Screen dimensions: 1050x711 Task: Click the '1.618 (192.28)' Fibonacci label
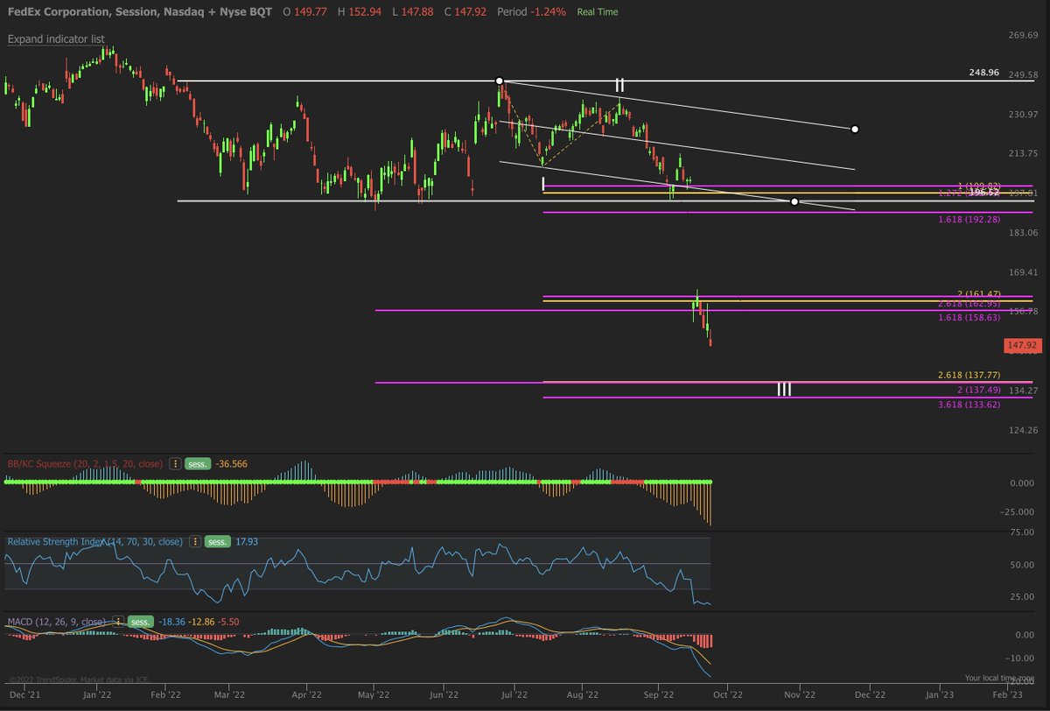click(968, 220)
